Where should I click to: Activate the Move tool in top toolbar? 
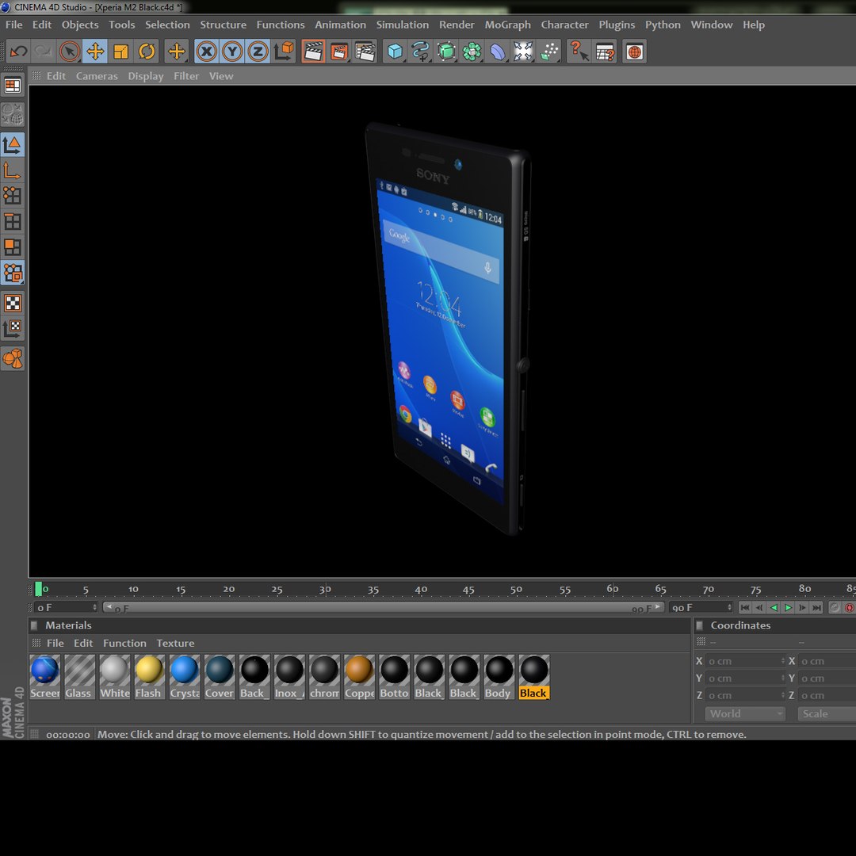click(x=95, y=52)
